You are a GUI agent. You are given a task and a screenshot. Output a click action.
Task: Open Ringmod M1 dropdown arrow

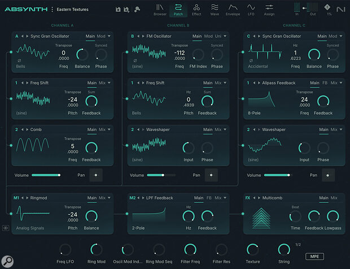coord(109,198)
